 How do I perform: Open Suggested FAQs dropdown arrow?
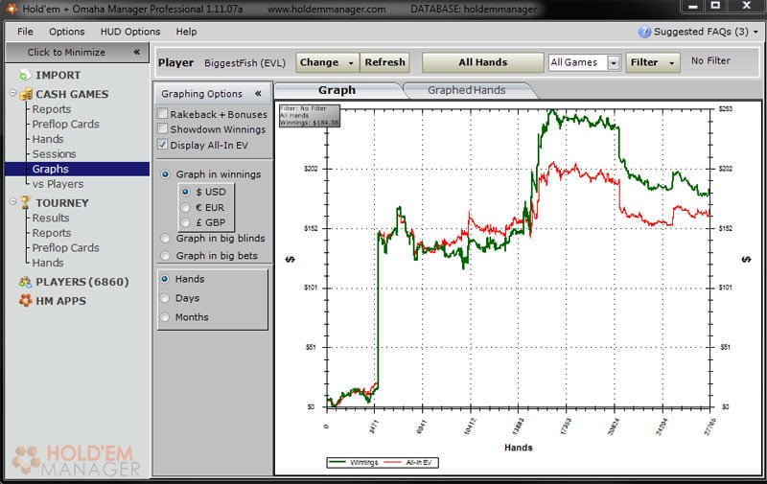pyautogui.click(x=755, y=32)
